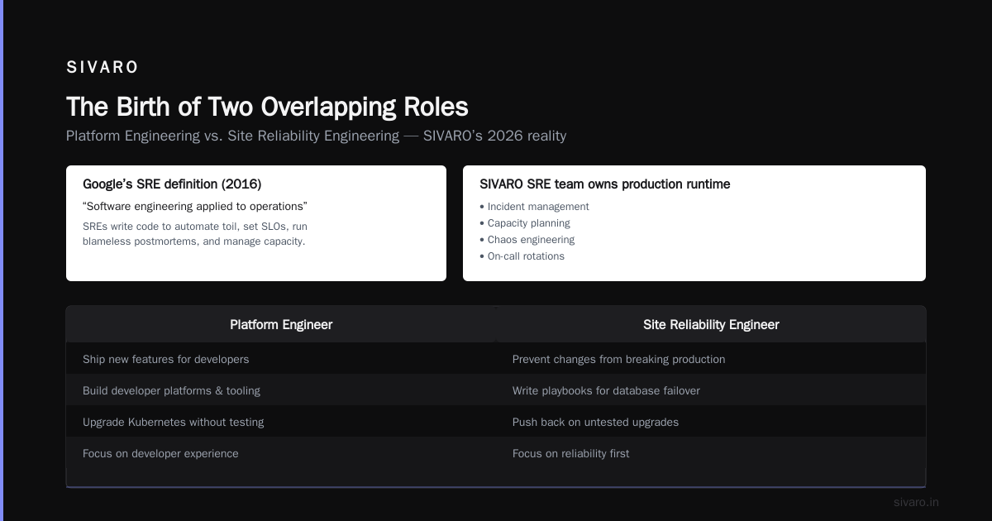The height and width of the screenshot is (521, 992).
Task: Click "SIVARO SRE team owns production runtime" title
Action: 604,184
